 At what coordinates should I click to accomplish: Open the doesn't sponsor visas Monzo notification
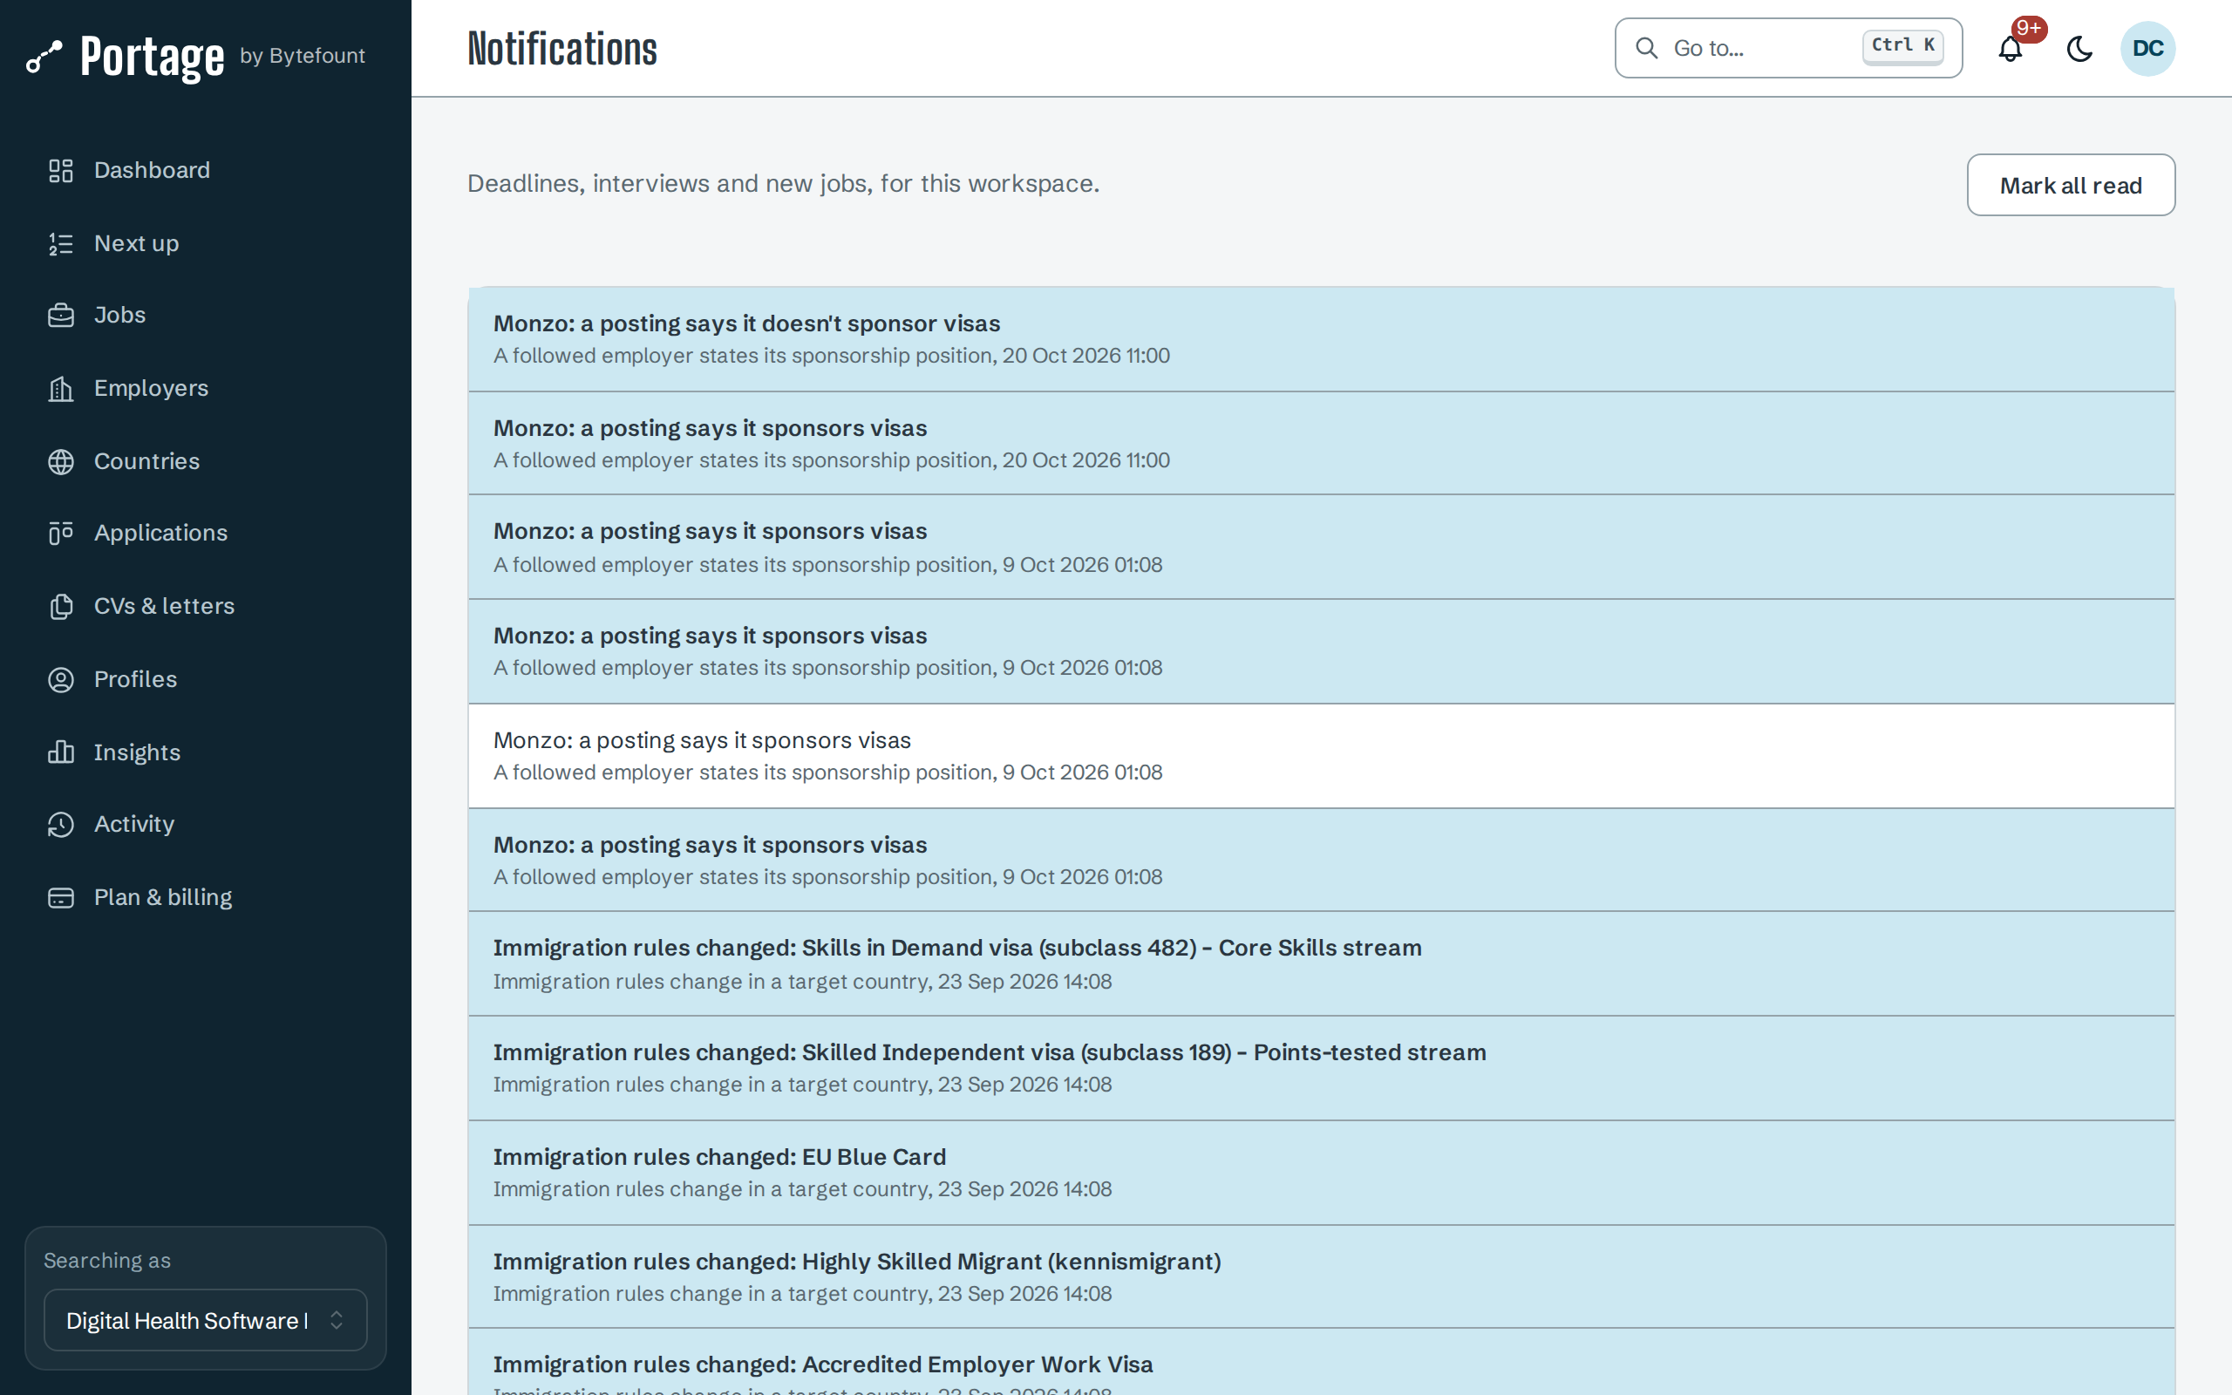point(1321,339)
